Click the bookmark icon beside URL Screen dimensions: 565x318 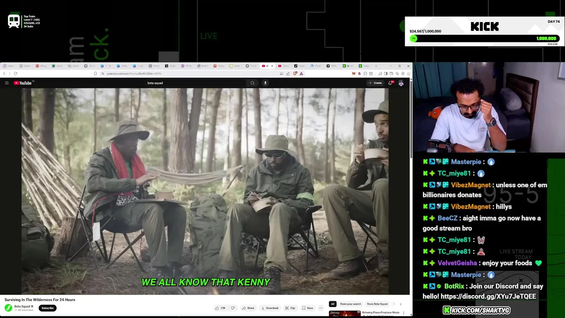[95, 73]
